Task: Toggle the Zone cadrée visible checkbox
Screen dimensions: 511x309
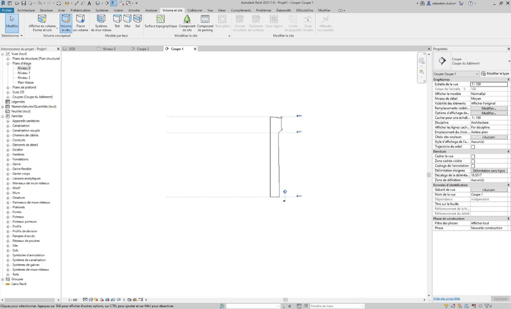Action: pos(473,161)
